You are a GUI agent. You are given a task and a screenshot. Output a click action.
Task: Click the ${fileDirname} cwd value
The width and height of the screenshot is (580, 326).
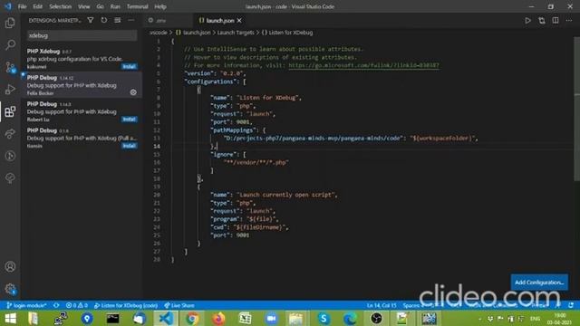tap(261, 227)
